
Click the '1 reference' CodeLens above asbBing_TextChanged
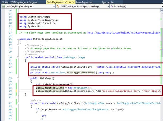(x=36, y=100)
